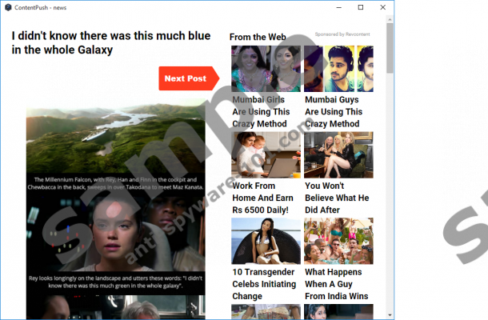Open the Mumbai Girls ad thumbnail
488x320 pixels.
click(x=266, y=69)
